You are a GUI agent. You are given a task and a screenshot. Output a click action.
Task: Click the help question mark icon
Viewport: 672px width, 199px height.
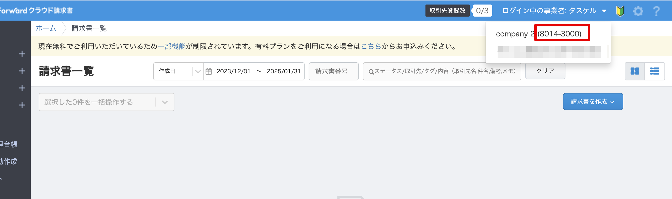click(656, 11)
